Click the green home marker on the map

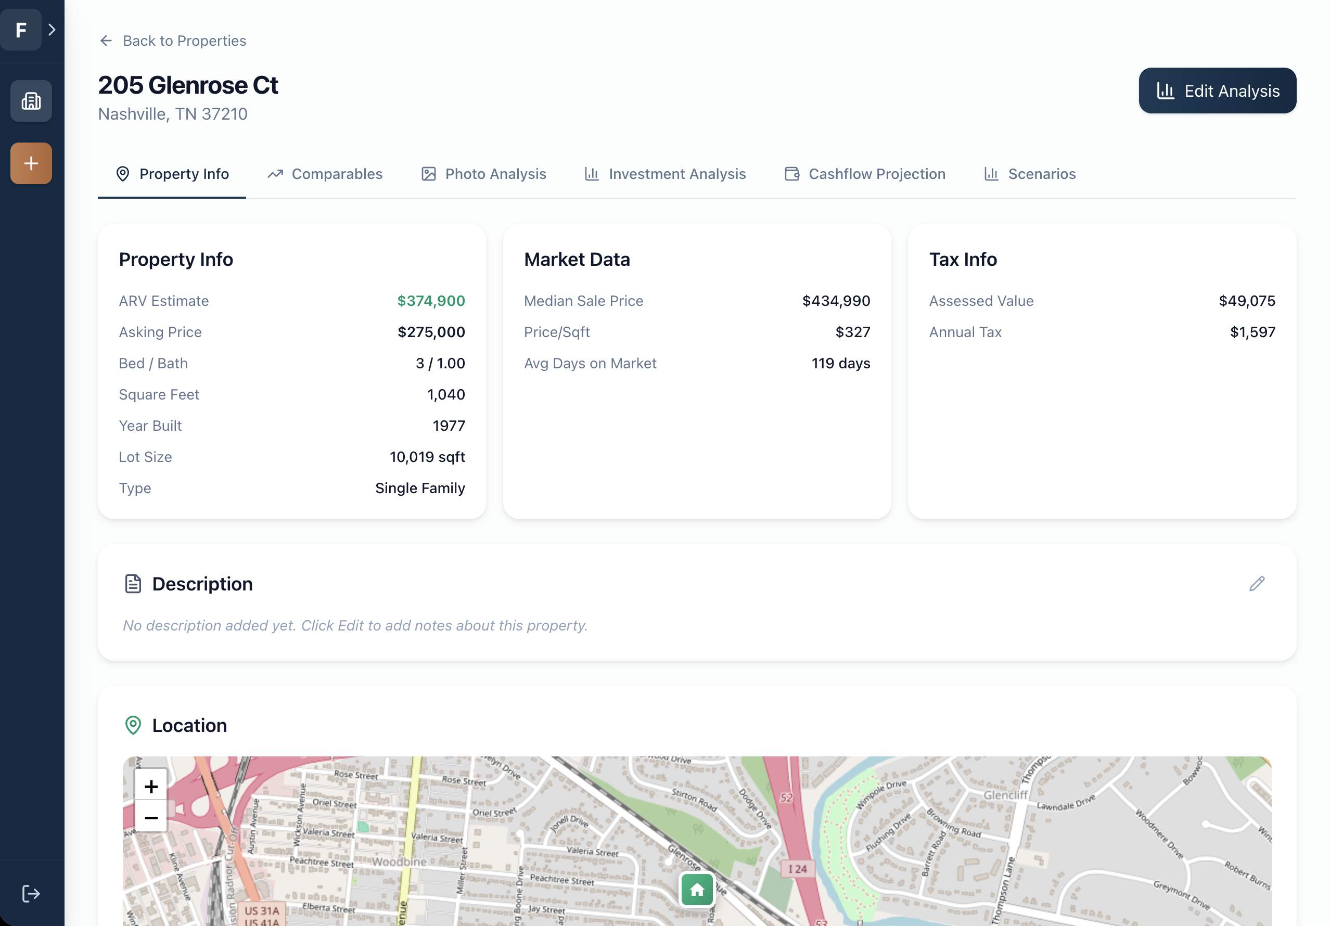[697, 890]
